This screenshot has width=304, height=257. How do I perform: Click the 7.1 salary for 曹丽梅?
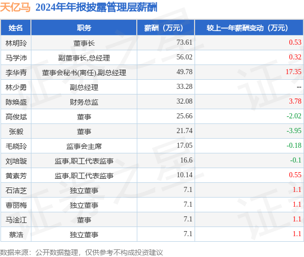188,205
